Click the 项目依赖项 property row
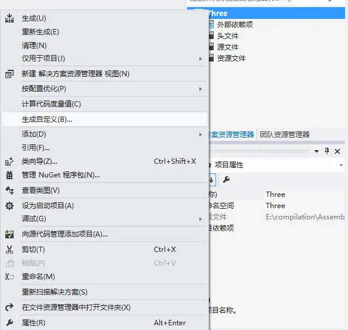348x330 pixels. (x=277, y=228)
